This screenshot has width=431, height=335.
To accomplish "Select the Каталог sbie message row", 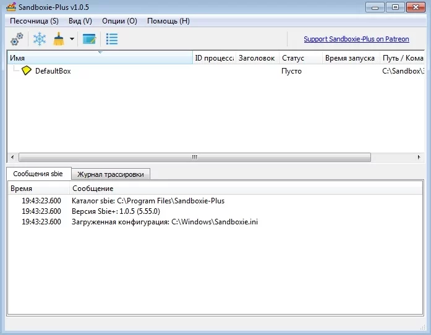I will (x=215, y=201).
